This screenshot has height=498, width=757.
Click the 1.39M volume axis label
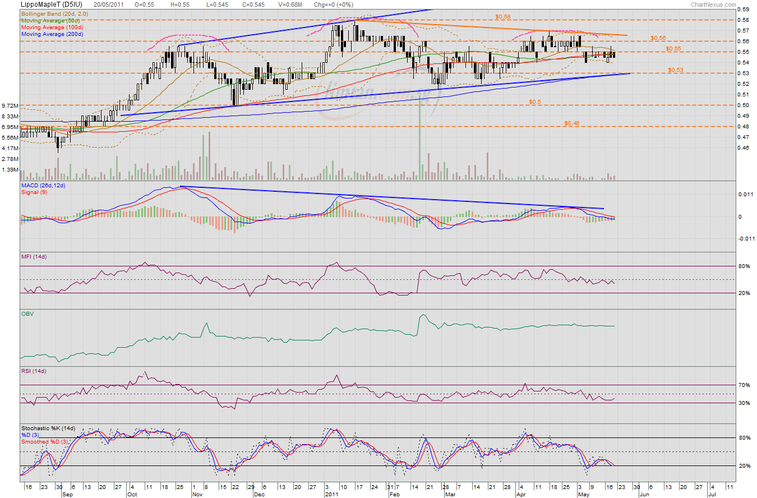(x=10, y=169)
